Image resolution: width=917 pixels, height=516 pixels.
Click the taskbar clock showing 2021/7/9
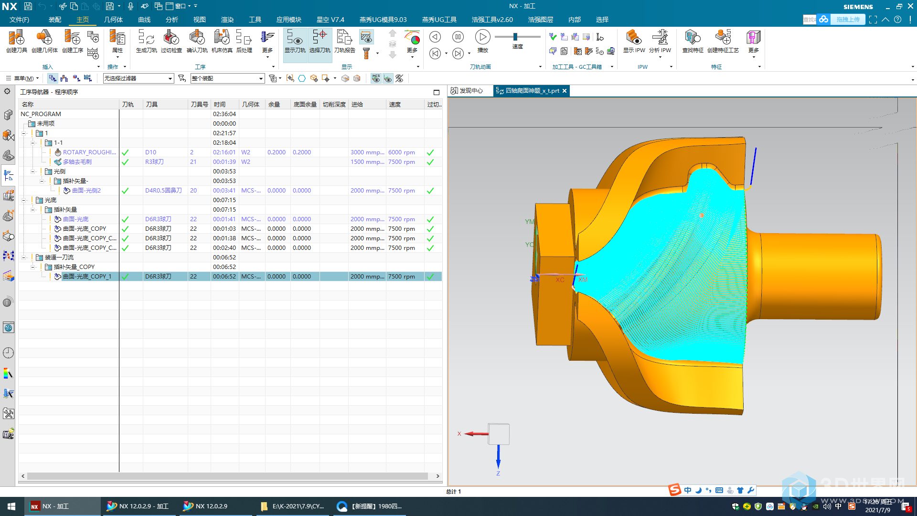(878, 506)
